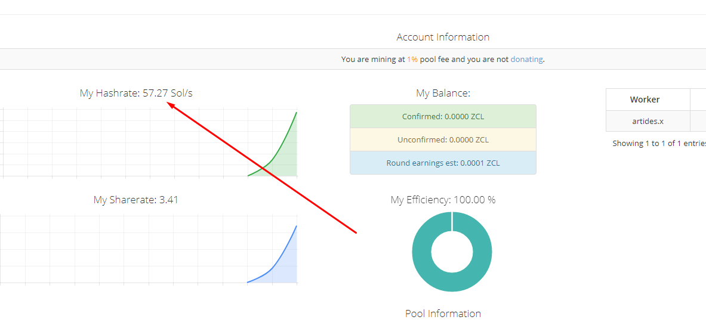Image resolution: width=706 pixels, height=329 pixels.
Task: Open the donating link
Action: coord(526,60)
